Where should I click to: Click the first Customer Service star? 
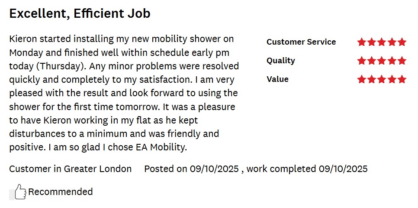362,42
